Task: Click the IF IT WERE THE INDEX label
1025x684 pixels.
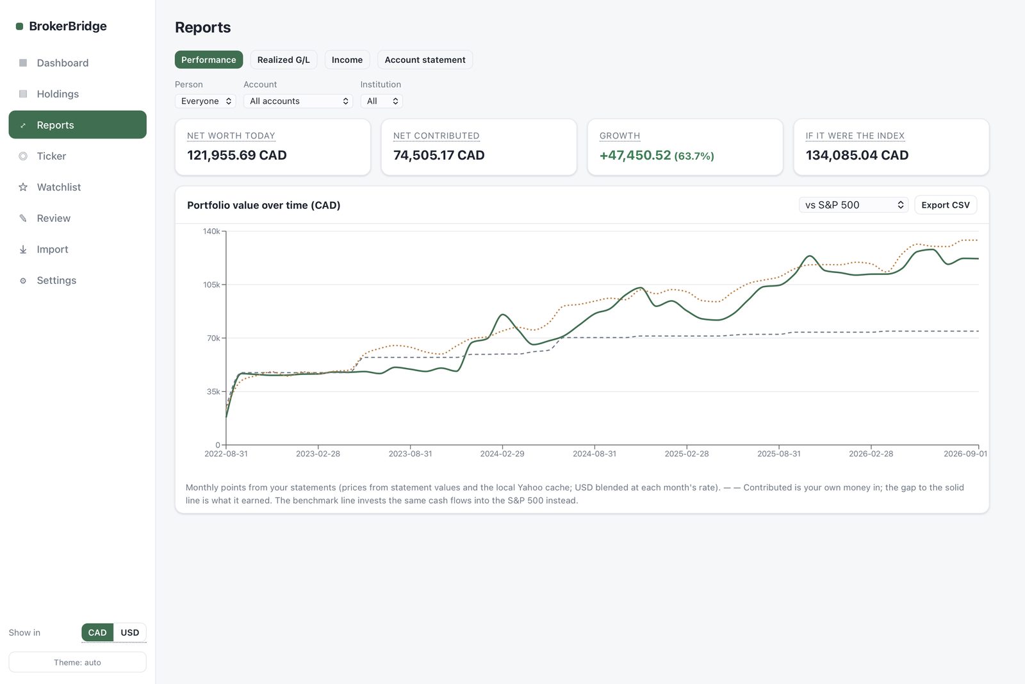Action: tap(855, 136)
